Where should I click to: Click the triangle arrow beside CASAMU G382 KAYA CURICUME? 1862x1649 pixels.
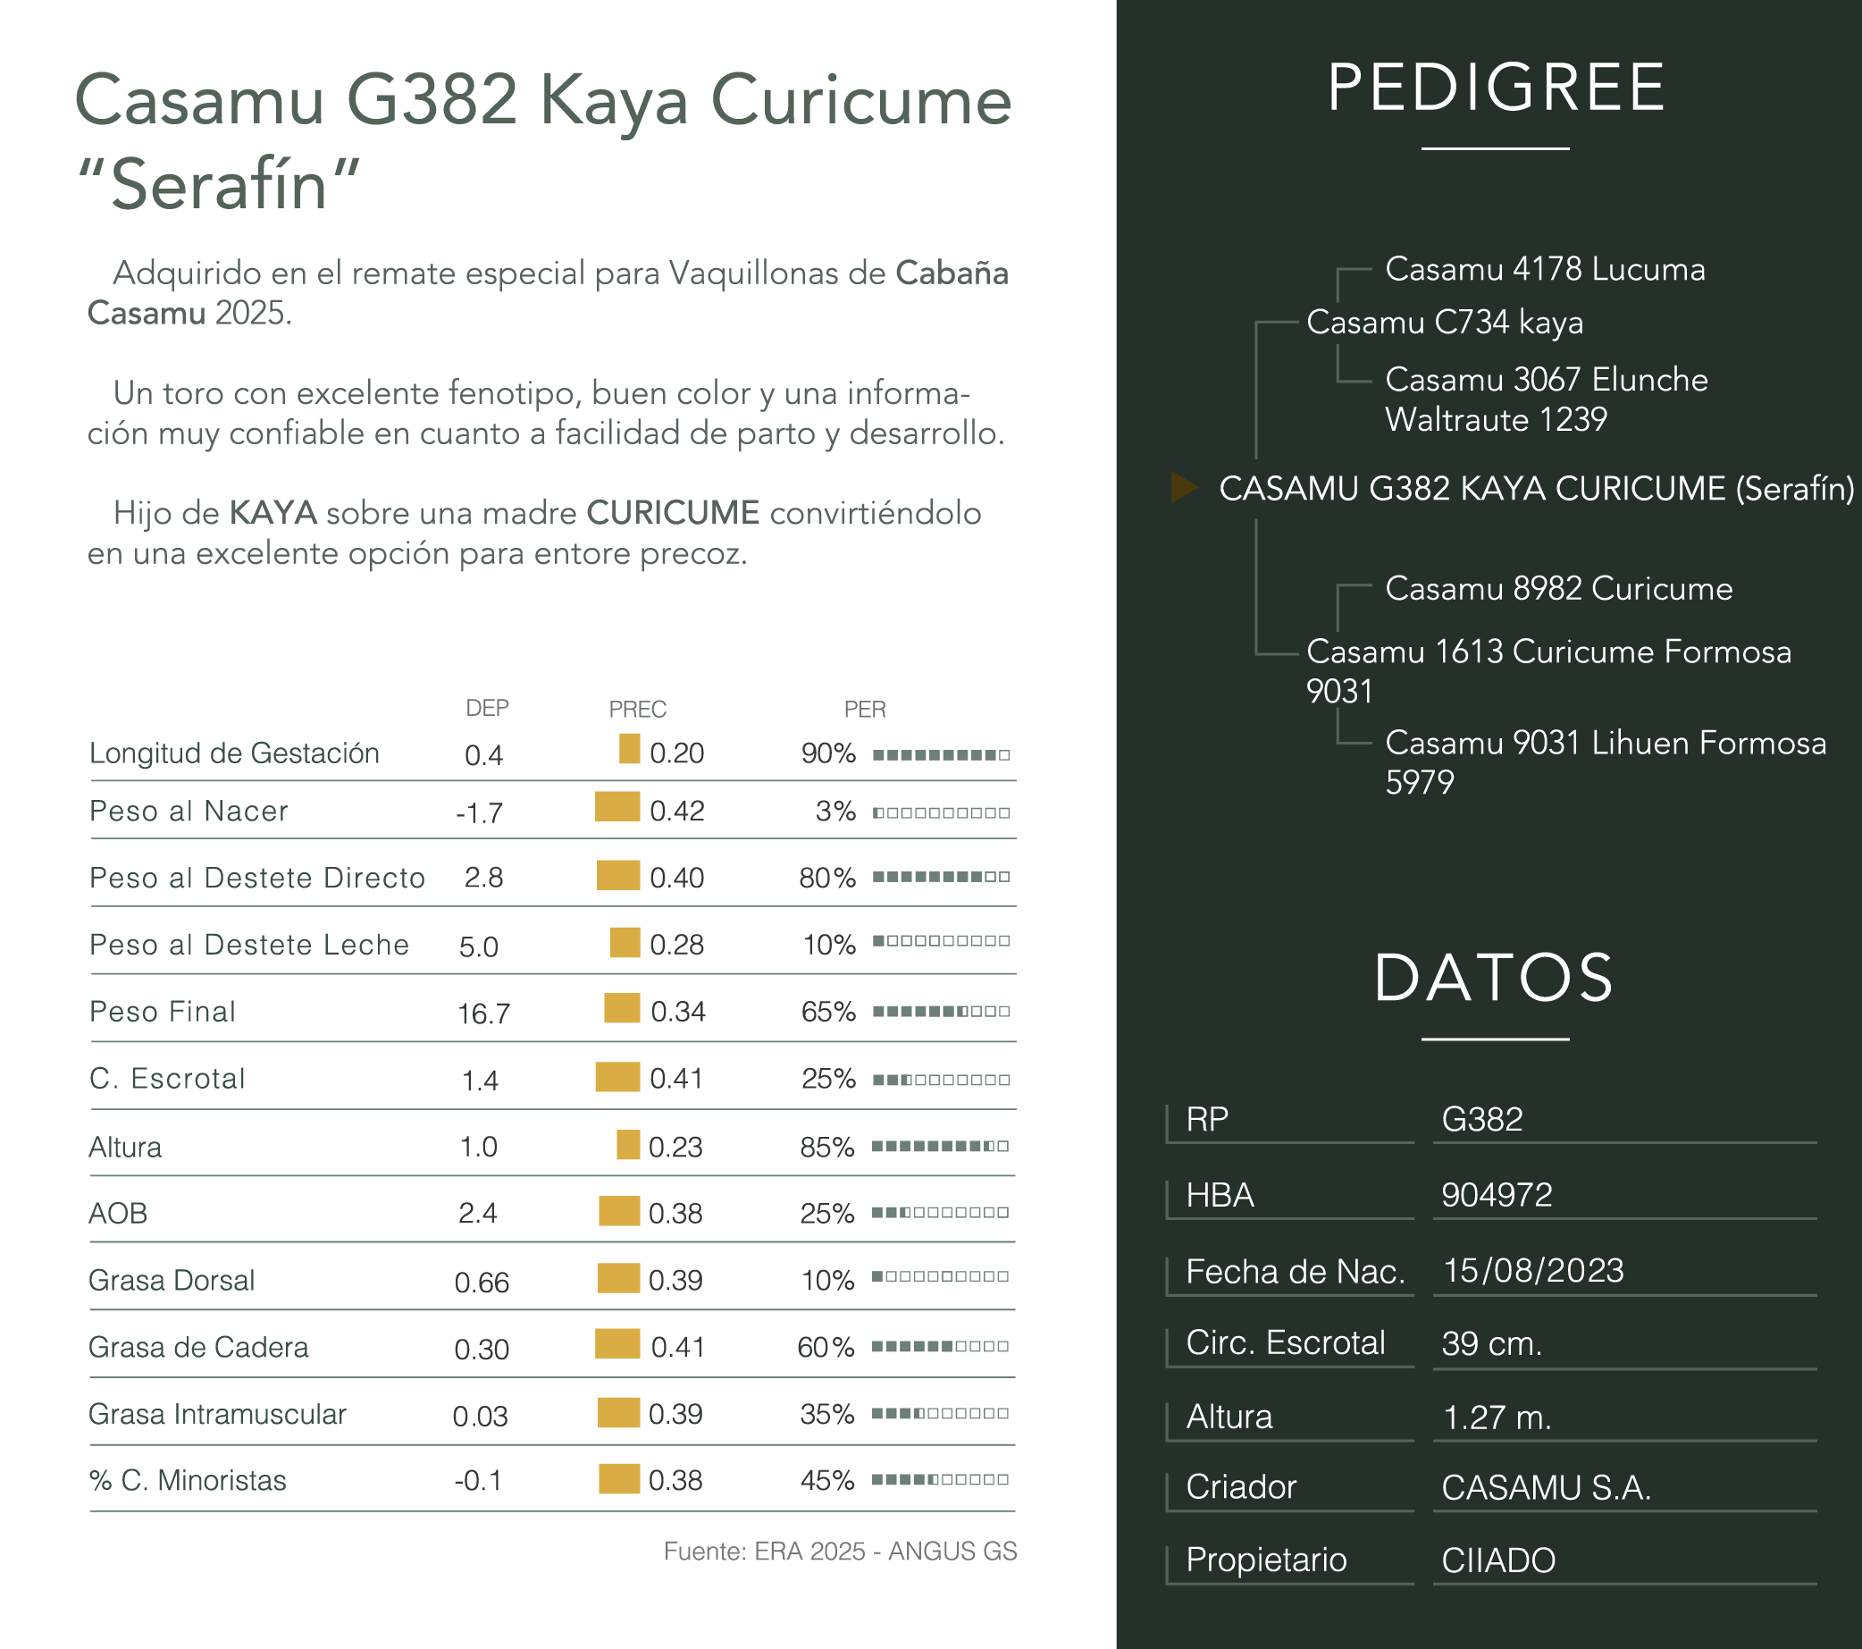click(x=1184, y=487)
